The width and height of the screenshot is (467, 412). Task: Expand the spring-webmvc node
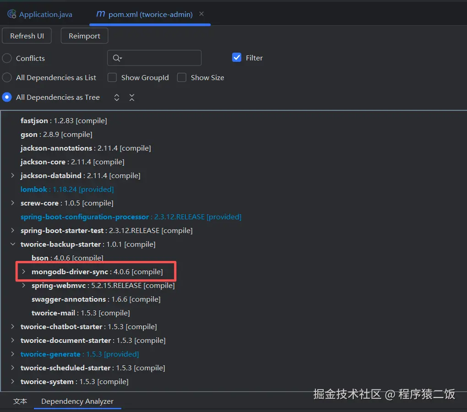coord(23,285)
